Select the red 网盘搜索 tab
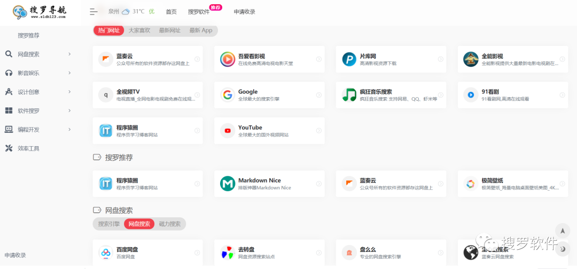Screen dimensions: 577x269 point(139,224)
